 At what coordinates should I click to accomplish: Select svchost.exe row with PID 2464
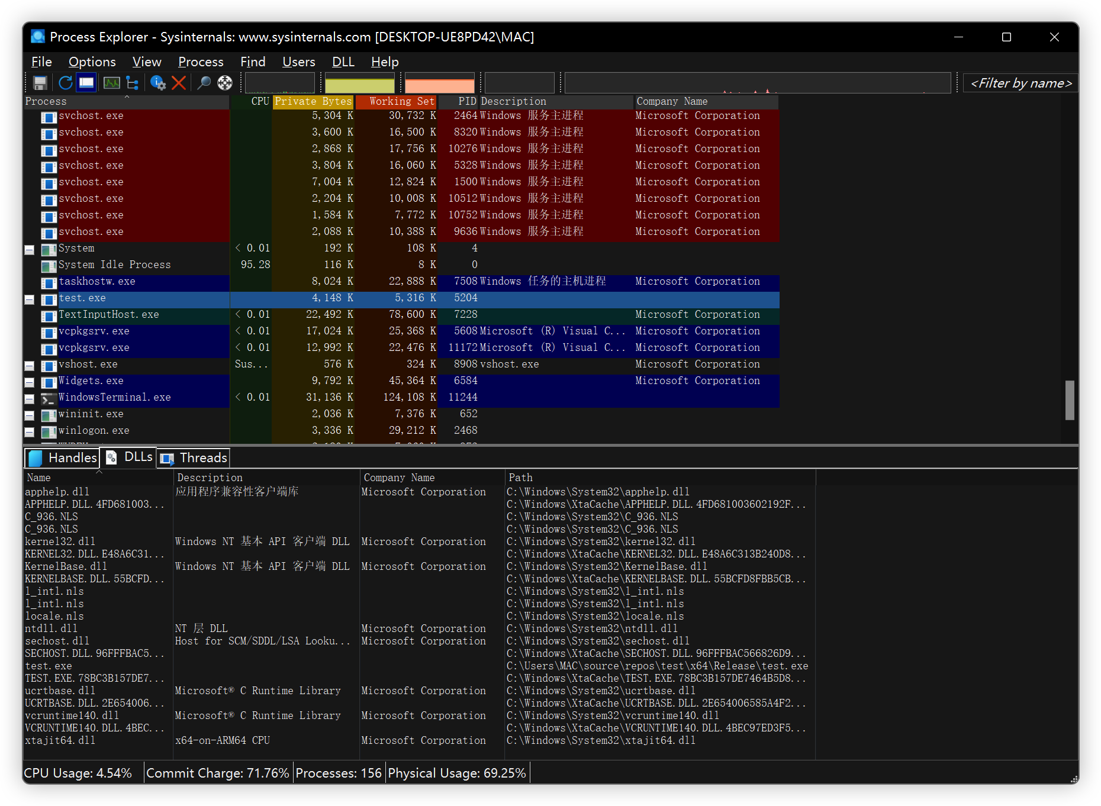(401, 116)
